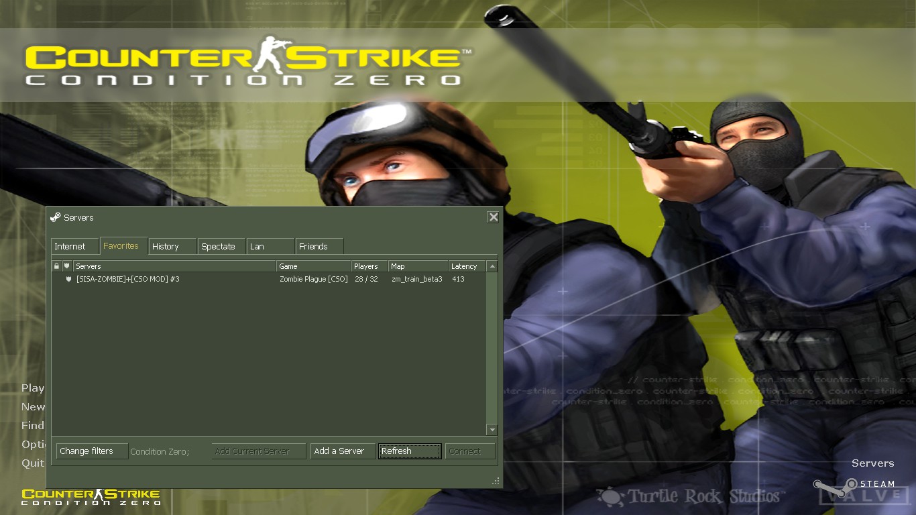
Task: Click Add a Server button
Action: pos(342,451)
